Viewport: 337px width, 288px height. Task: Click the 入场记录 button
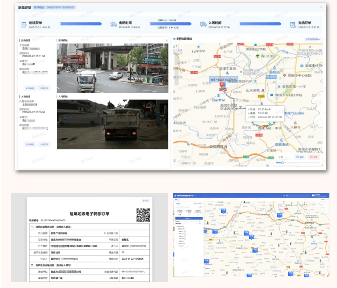pyautogui.click(x=44, y=144)
